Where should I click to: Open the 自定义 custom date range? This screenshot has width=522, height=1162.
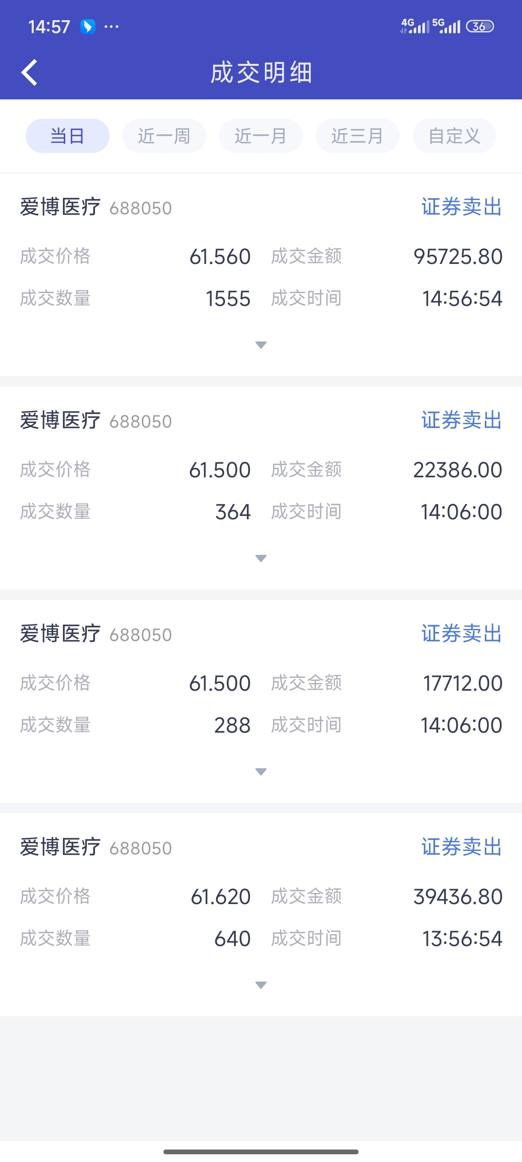pos(454,136)
